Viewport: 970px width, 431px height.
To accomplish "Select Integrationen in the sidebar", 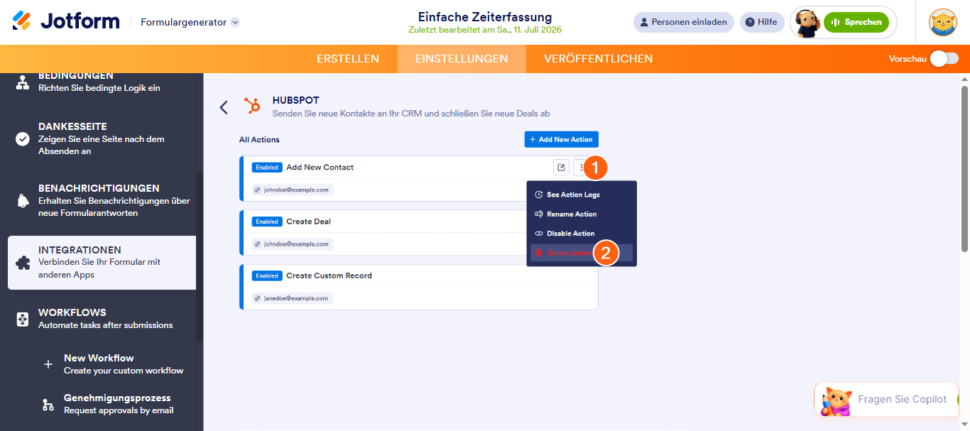I will tap(102, 263).
